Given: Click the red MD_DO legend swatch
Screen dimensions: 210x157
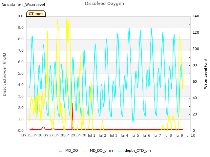Looking at the screenshot, I should tap(60, 151).
